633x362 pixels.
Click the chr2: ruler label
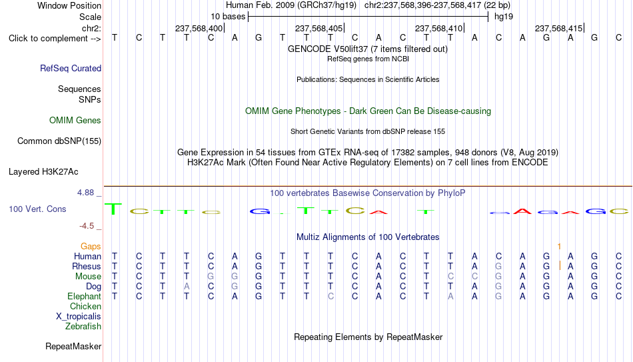pyautogui.click(x=91, y=28)
